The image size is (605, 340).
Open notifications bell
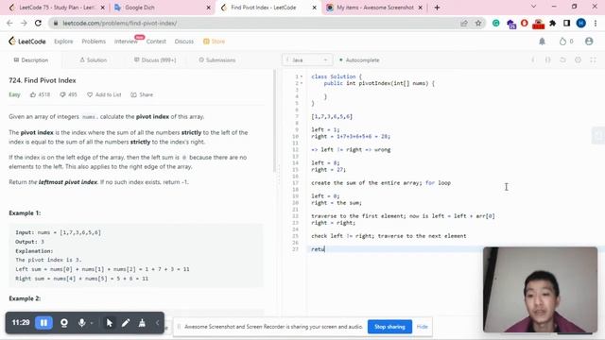point(542,42)
